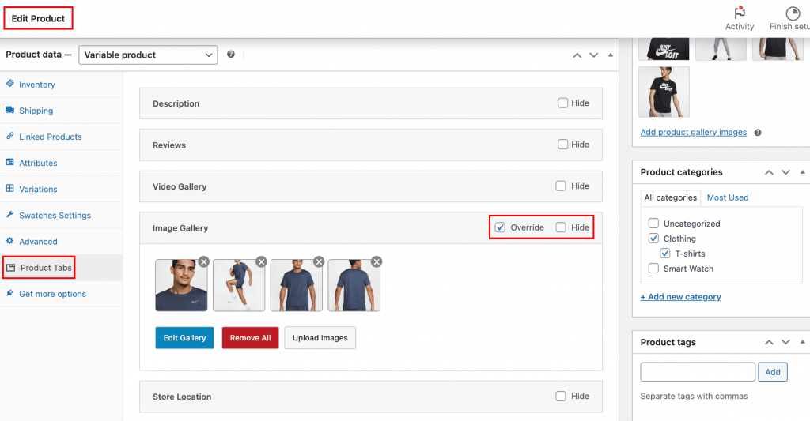Collapse the Product categories panel

point(802,172)
